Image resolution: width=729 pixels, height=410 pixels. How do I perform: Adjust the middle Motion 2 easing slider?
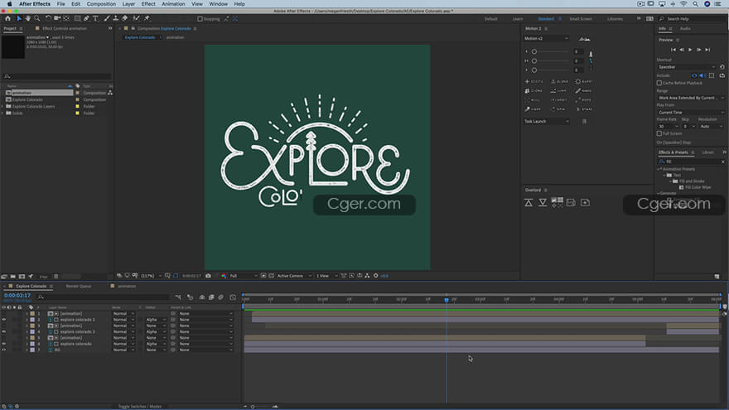534,61
